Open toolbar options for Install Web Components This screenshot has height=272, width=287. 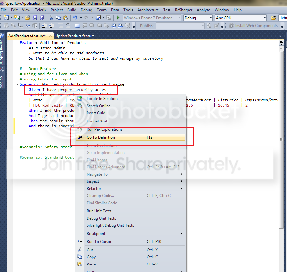(x=282, y=27)
